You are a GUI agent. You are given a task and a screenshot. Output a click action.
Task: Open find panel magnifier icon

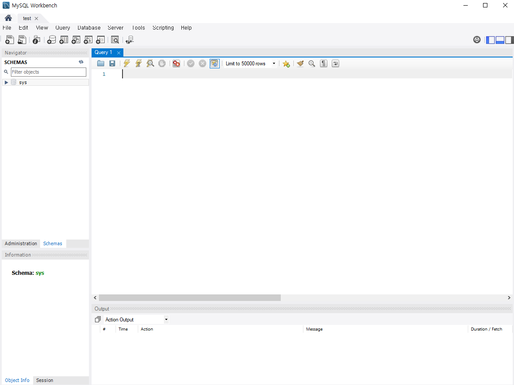tap(312, 64)
